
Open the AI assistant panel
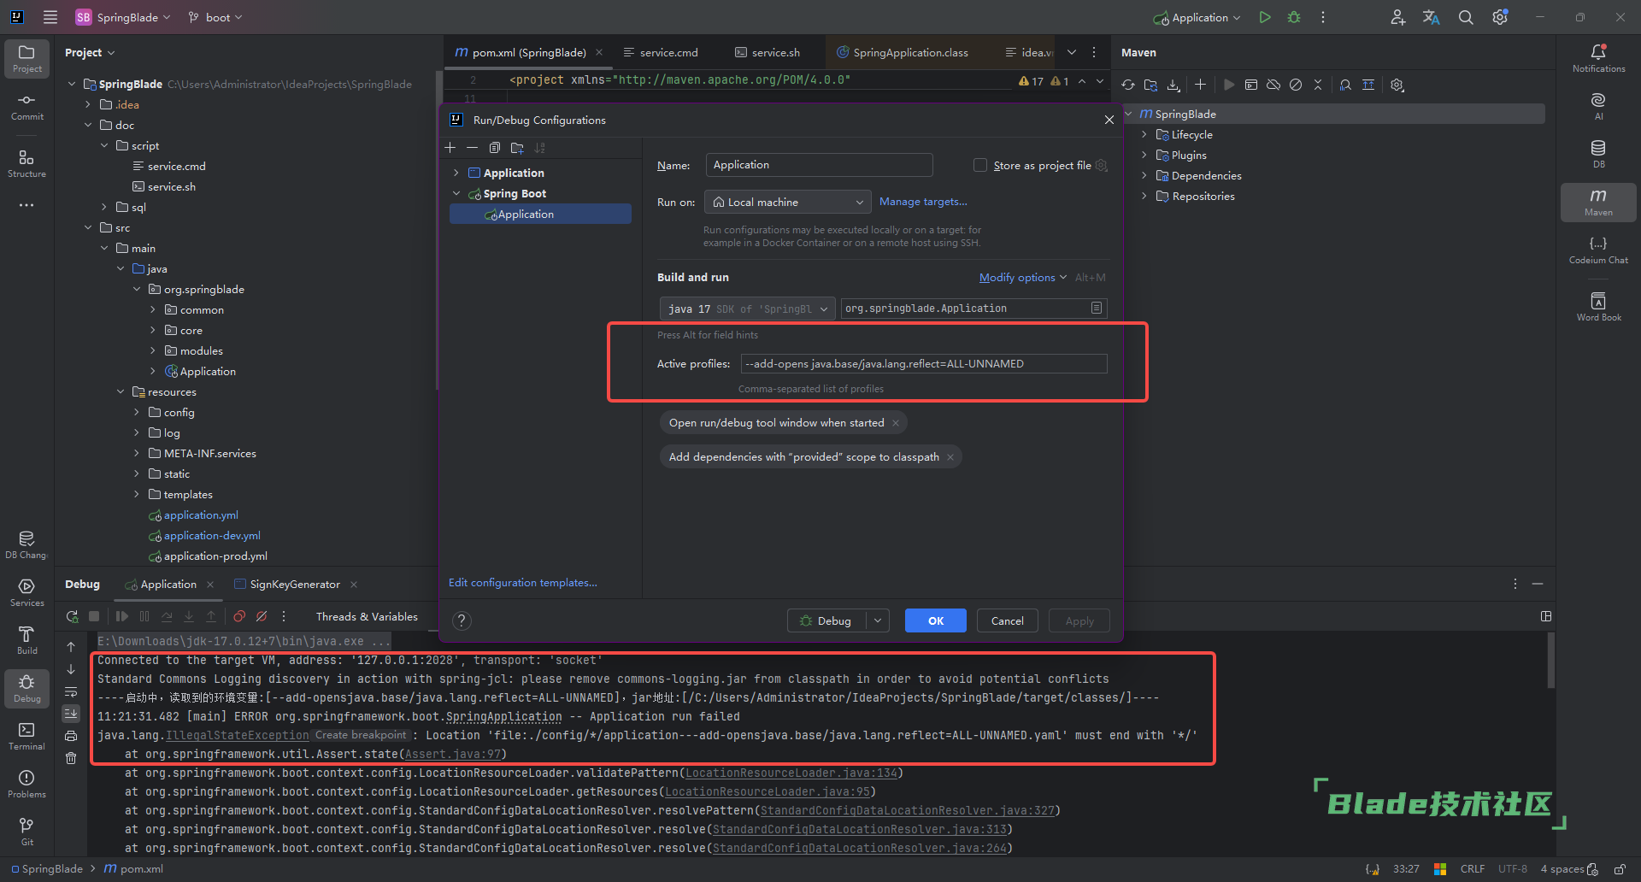coord(1598,106)
